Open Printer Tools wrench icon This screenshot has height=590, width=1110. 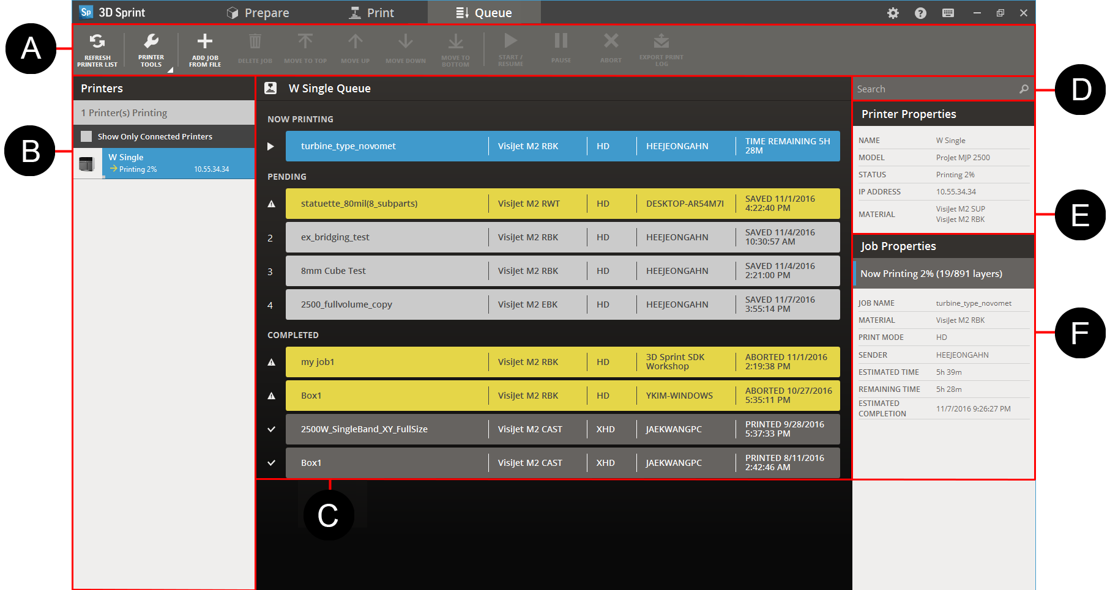pos(151,42)
